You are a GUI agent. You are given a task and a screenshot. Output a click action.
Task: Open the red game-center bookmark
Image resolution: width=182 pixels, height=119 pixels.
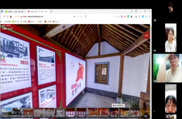point(32,22)
